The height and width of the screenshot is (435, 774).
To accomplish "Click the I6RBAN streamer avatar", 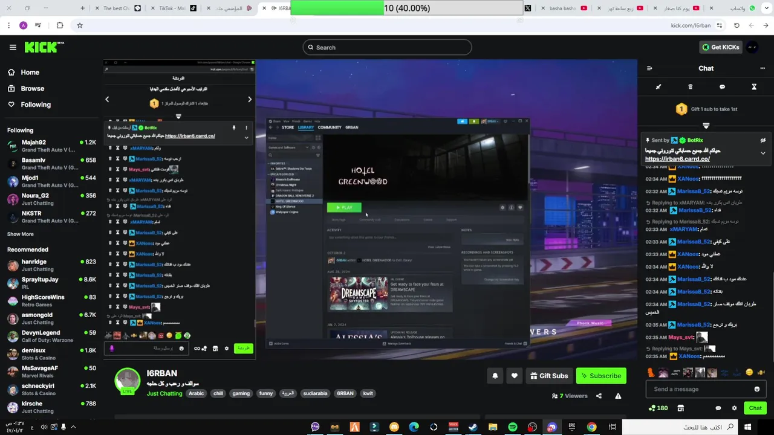I will click(128, 382).
